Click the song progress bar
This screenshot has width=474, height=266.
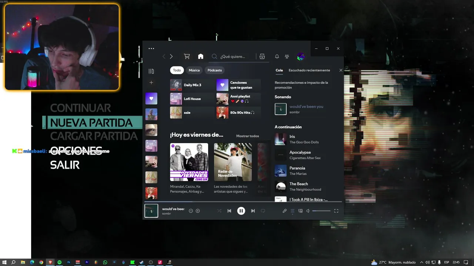click(243, 202)
